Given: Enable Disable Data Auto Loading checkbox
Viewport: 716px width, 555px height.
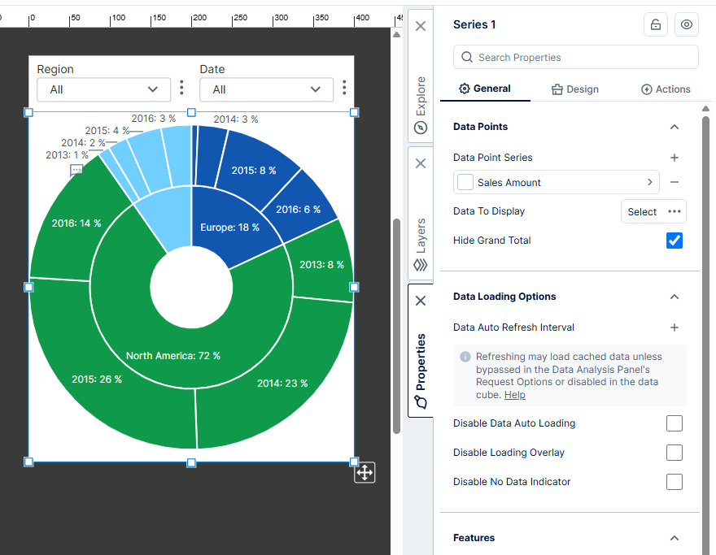Looking at the screenshot, I should [x=674, y=423].
